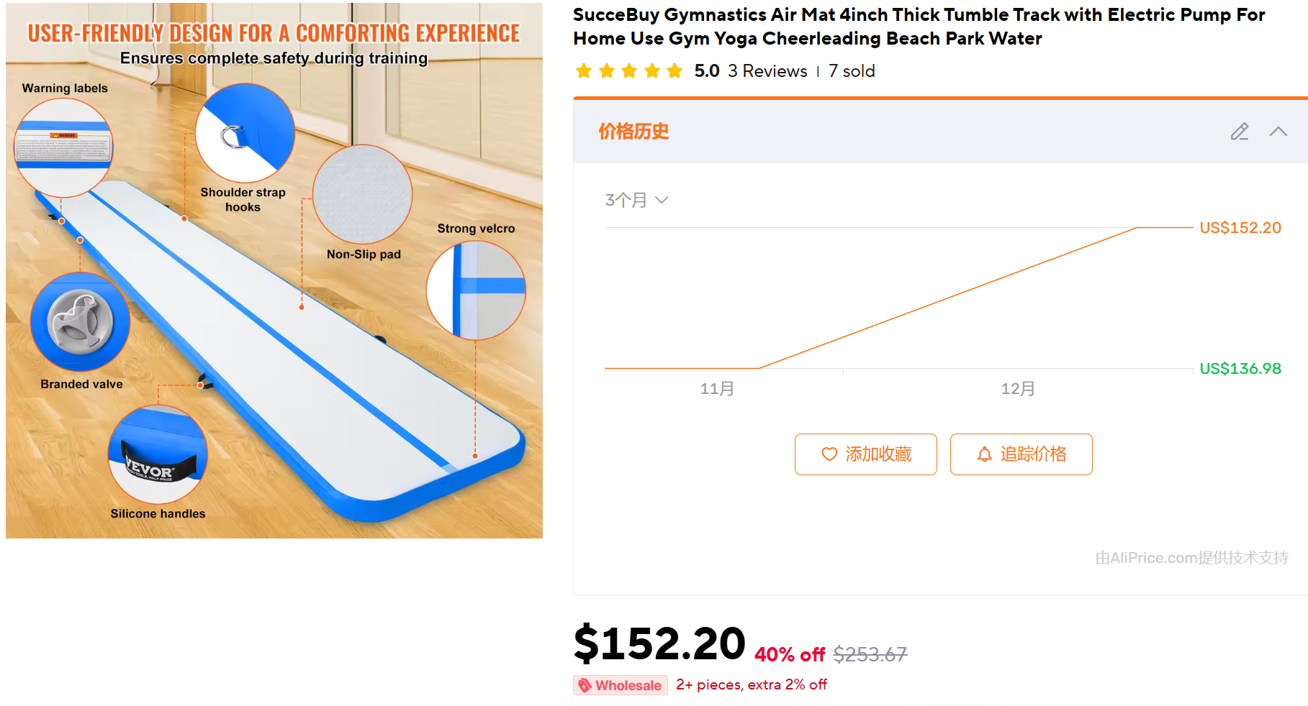
Task: Open the 3个月 time range dropdown
Action: pos(636,200)
